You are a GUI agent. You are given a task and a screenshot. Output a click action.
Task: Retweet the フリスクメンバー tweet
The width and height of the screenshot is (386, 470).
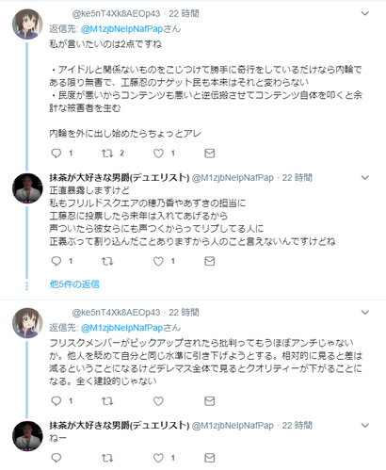[x=107, y=401]
